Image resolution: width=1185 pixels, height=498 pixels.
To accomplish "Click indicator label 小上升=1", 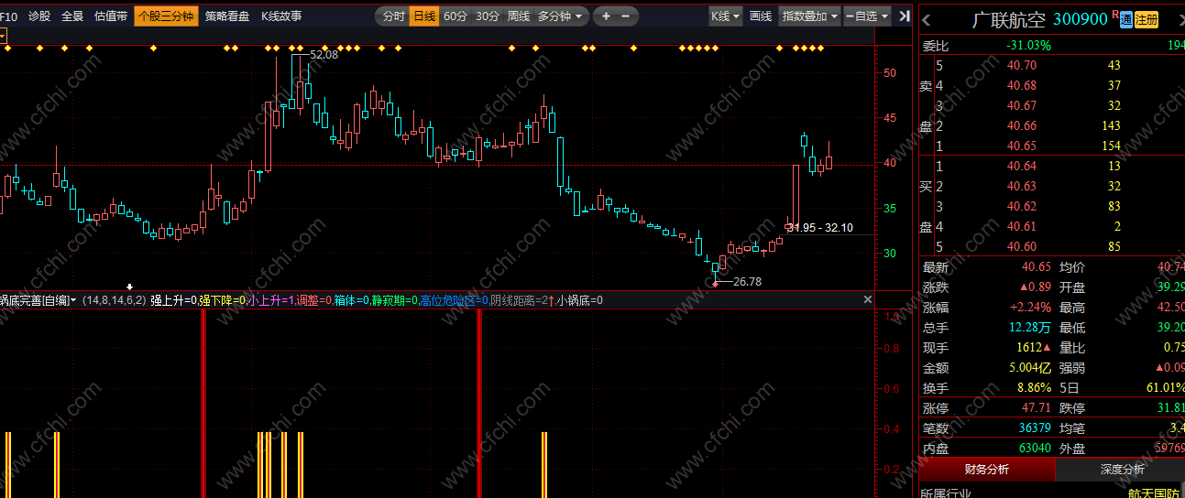I will pos(271,299).
